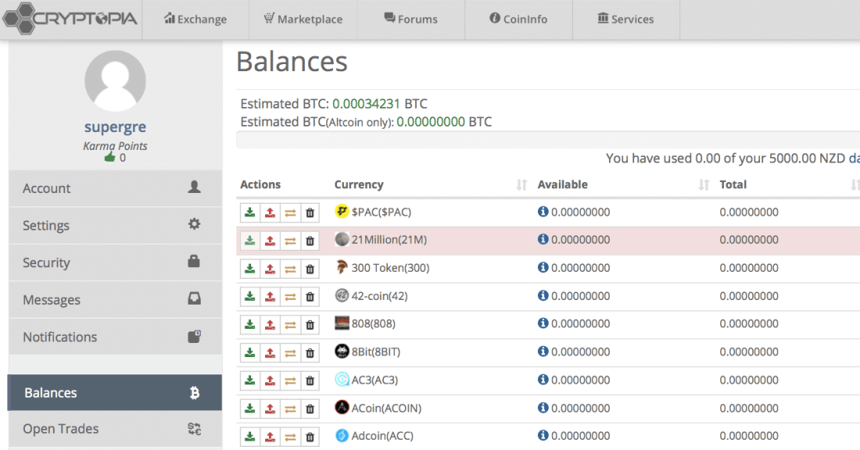Go to Security in the sidebar

[x=115, y=262]
